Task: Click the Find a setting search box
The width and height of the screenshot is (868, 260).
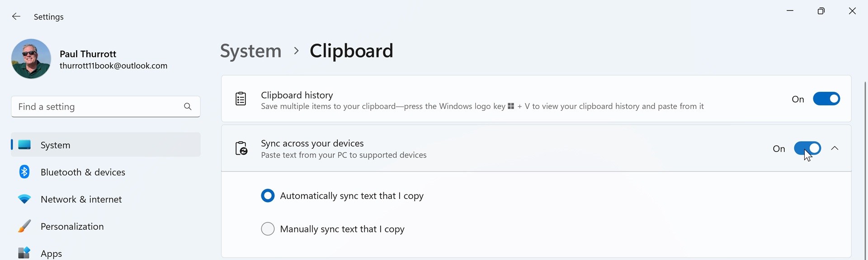Action: click(x=97, y=107)
